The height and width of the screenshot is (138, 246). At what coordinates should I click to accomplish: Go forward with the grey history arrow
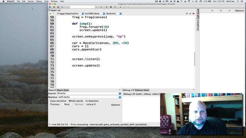53,14
